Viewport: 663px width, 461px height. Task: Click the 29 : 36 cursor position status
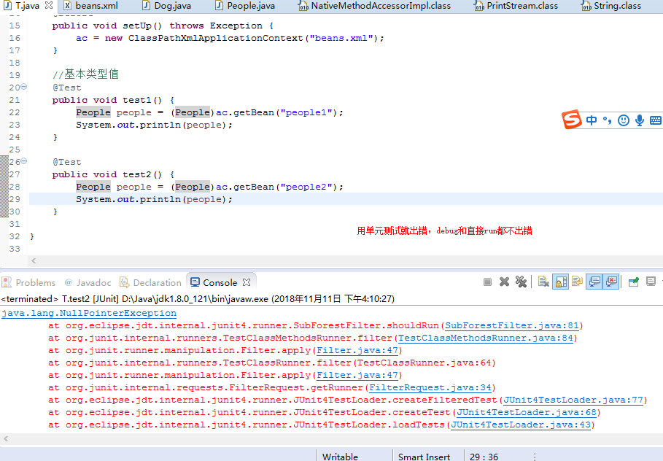point(484,457)
